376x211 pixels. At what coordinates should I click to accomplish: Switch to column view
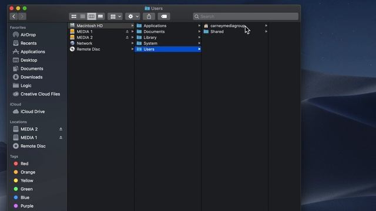(x=92, y=16)
